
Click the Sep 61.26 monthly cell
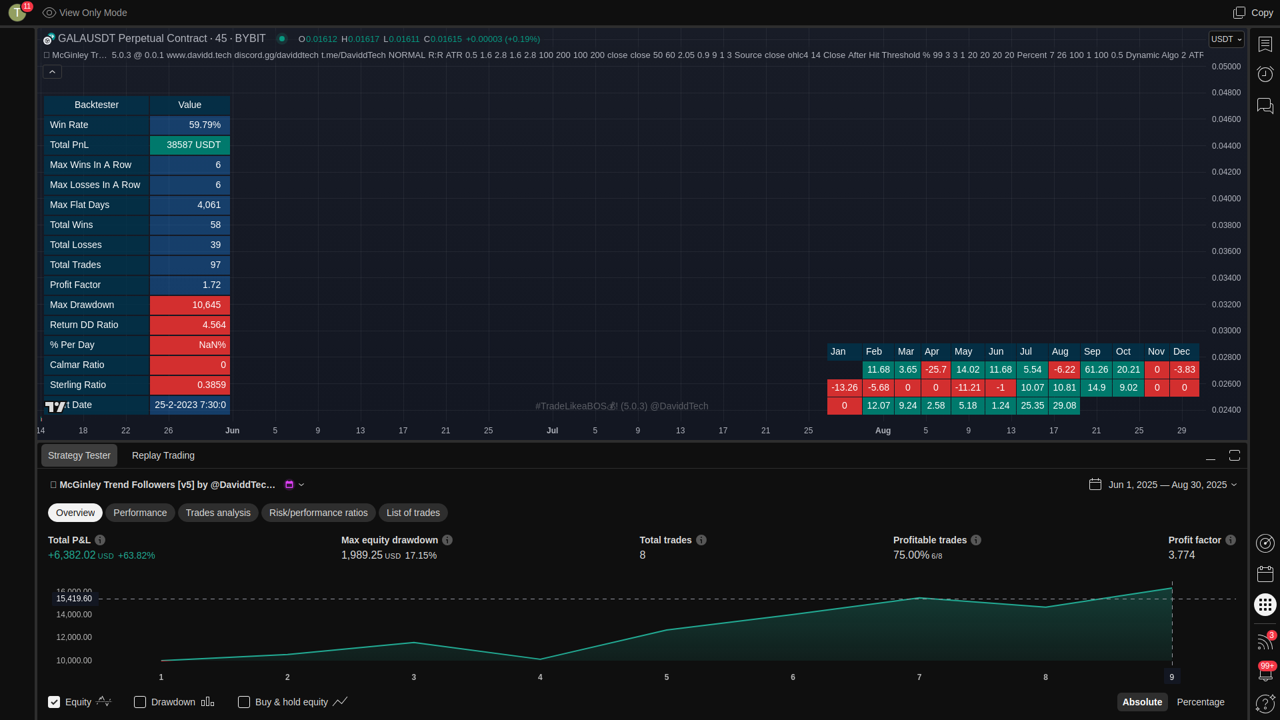tap(1096, 369)
